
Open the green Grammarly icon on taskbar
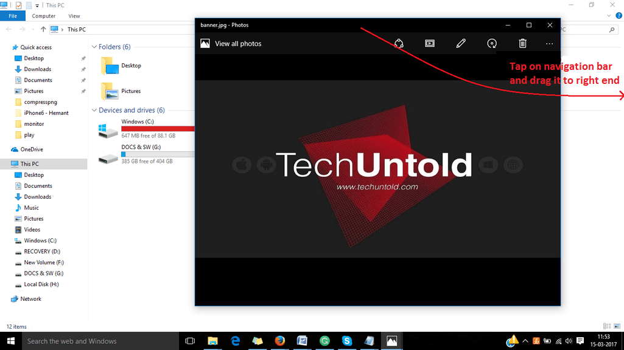(x=324, y=341)
